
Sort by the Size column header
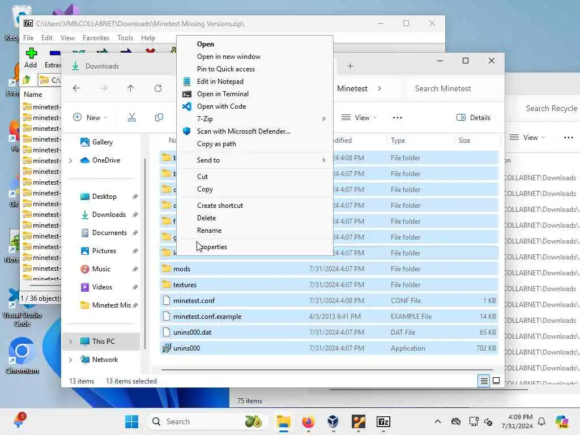coord(464,140)
